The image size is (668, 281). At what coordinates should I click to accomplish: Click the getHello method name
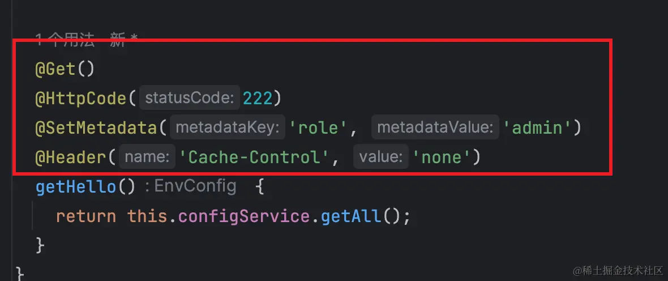coord(76,187)
